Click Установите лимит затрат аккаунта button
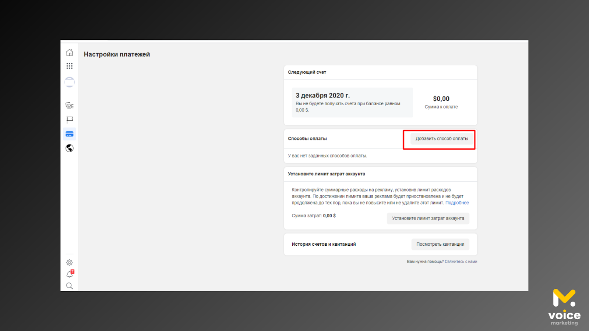The width and height of the screenshot is (589, 331). pos(428,218)
